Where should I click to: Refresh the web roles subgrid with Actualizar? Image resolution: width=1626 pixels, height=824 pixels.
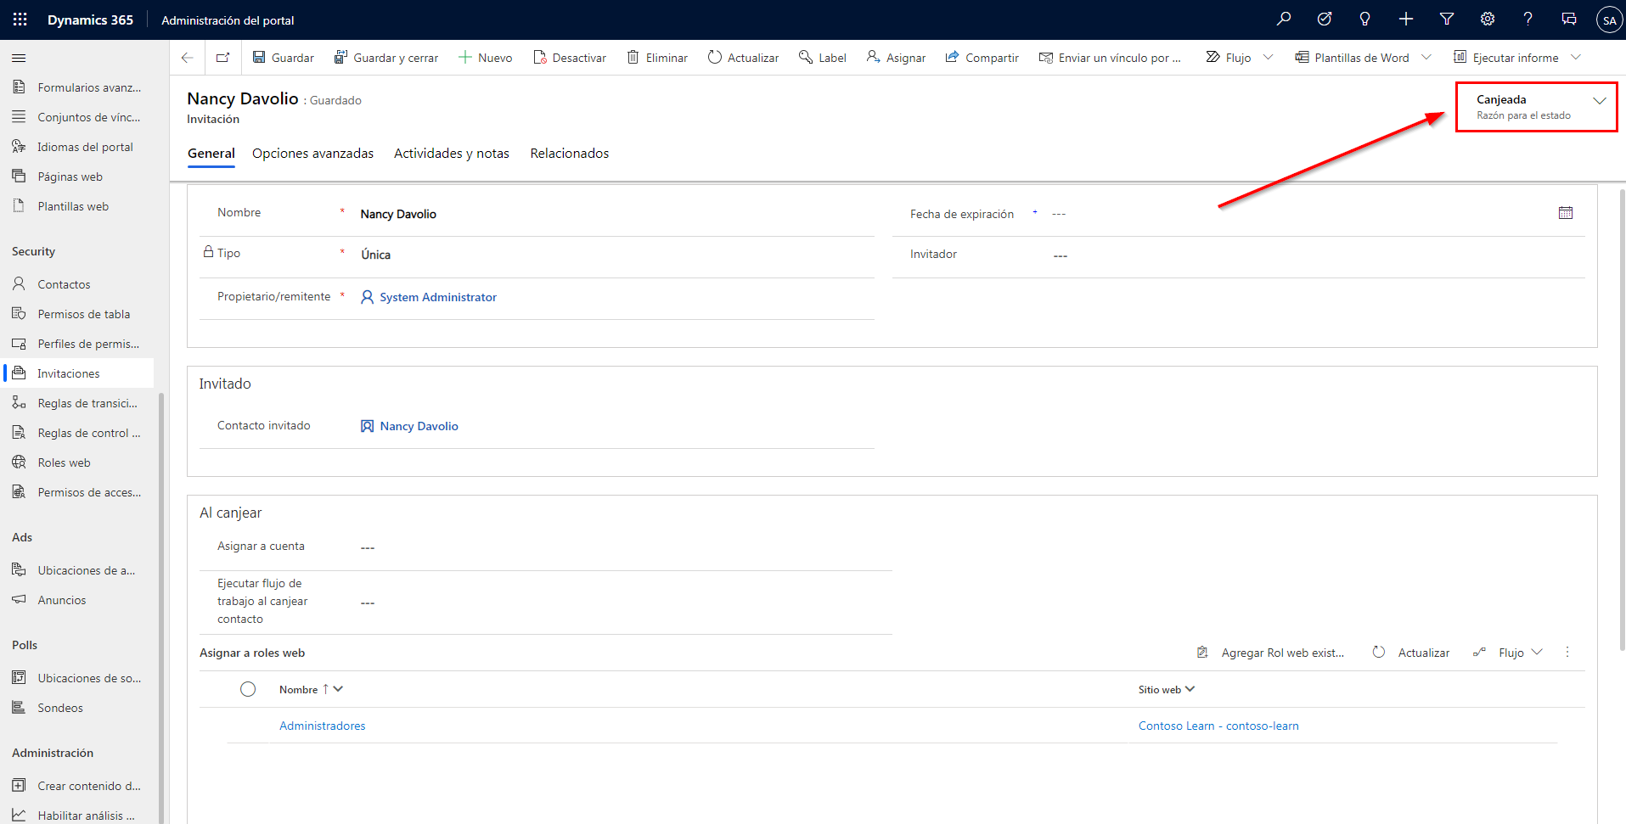1411,653
